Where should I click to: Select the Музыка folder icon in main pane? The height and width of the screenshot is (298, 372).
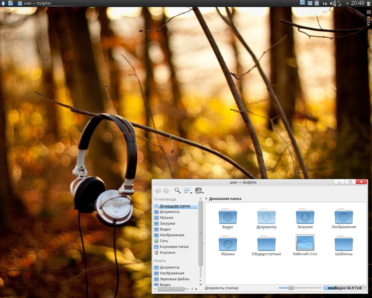[228, 244]
